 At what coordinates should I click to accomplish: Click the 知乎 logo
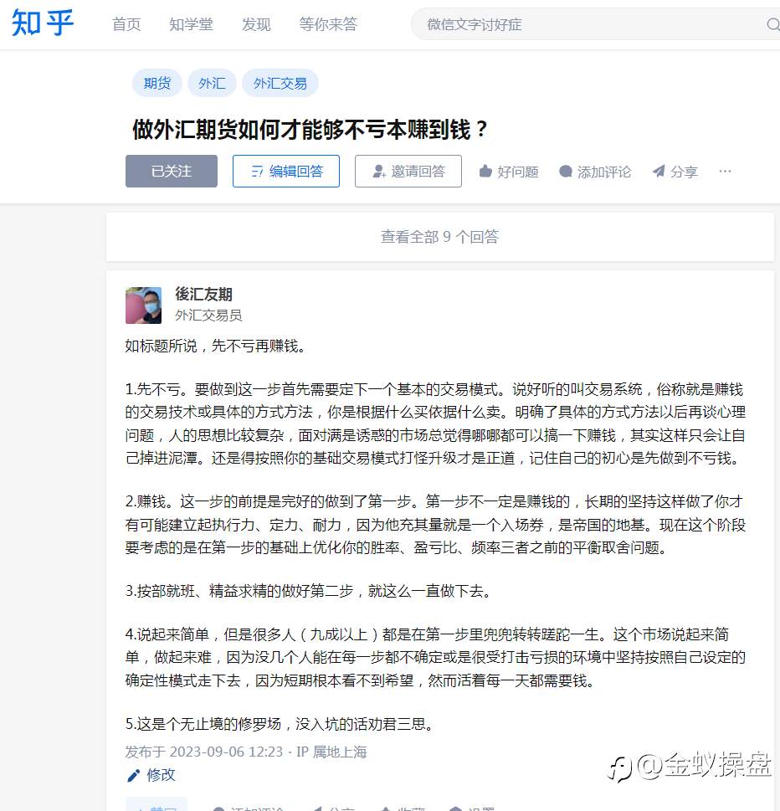pos(43,23)
